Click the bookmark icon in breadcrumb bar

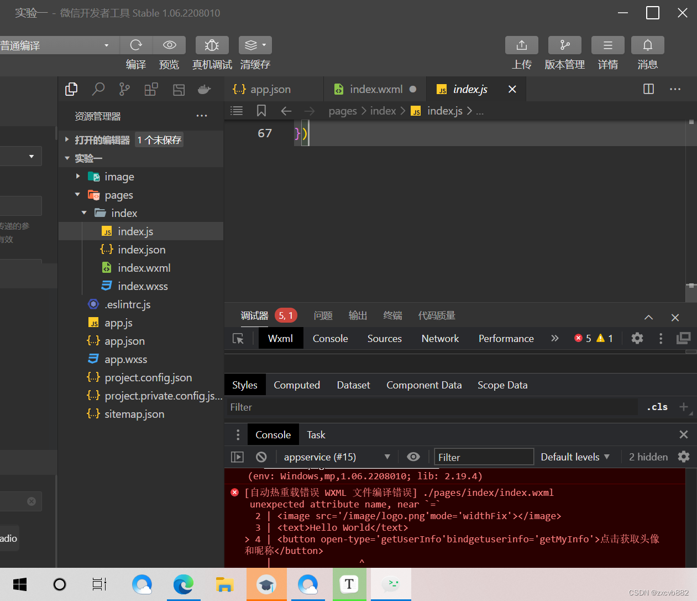point(261,111)
